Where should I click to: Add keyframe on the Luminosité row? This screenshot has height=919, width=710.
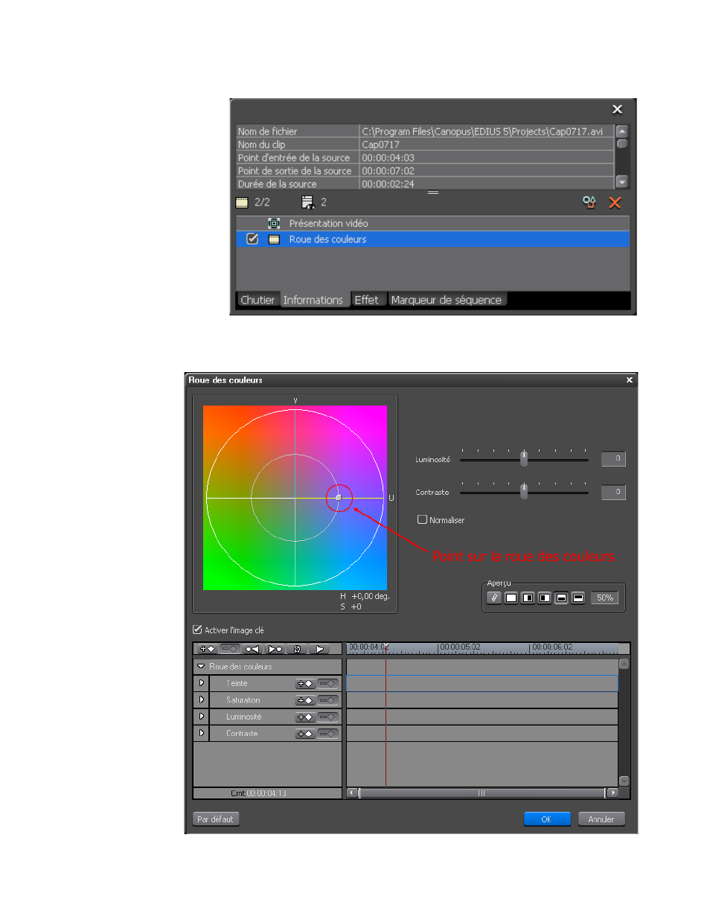coord(305,717)
